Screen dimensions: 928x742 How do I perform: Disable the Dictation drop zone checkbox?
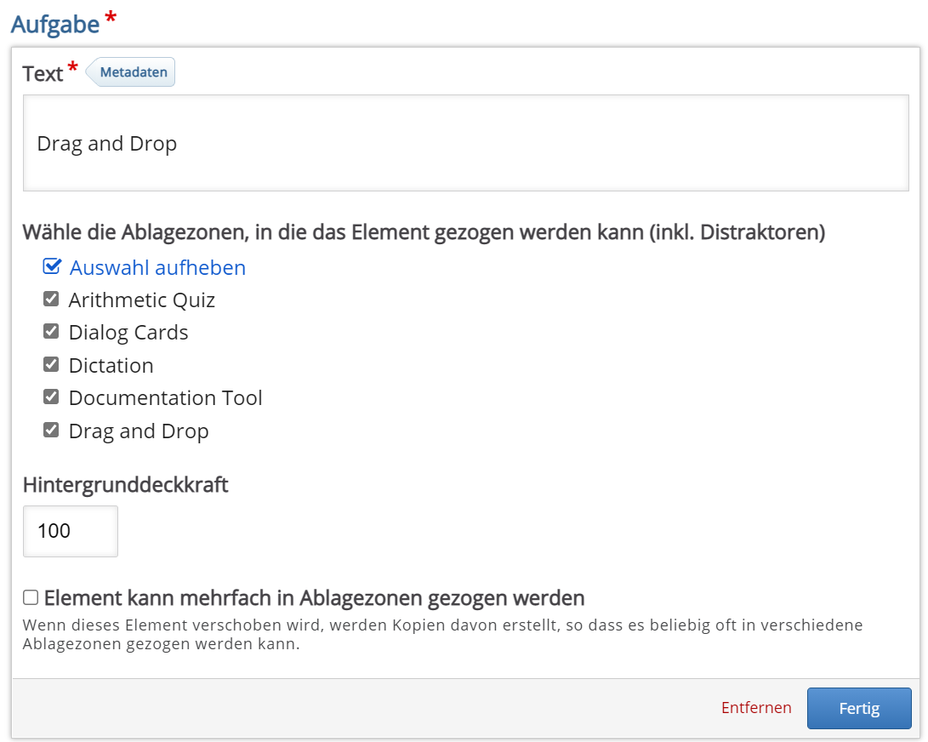tap(51, 365)
